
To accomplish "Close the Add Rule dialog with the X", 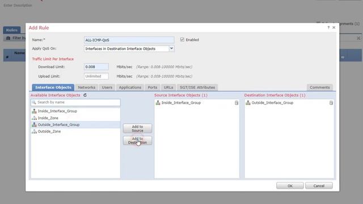I will pos(334,28).
